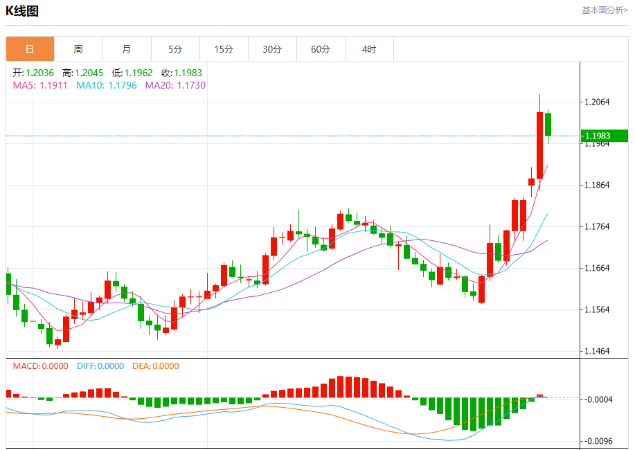This screenshot has height=450, width=635.
Task: Click the MA10 indicator label
Action: tap(106, 85)
